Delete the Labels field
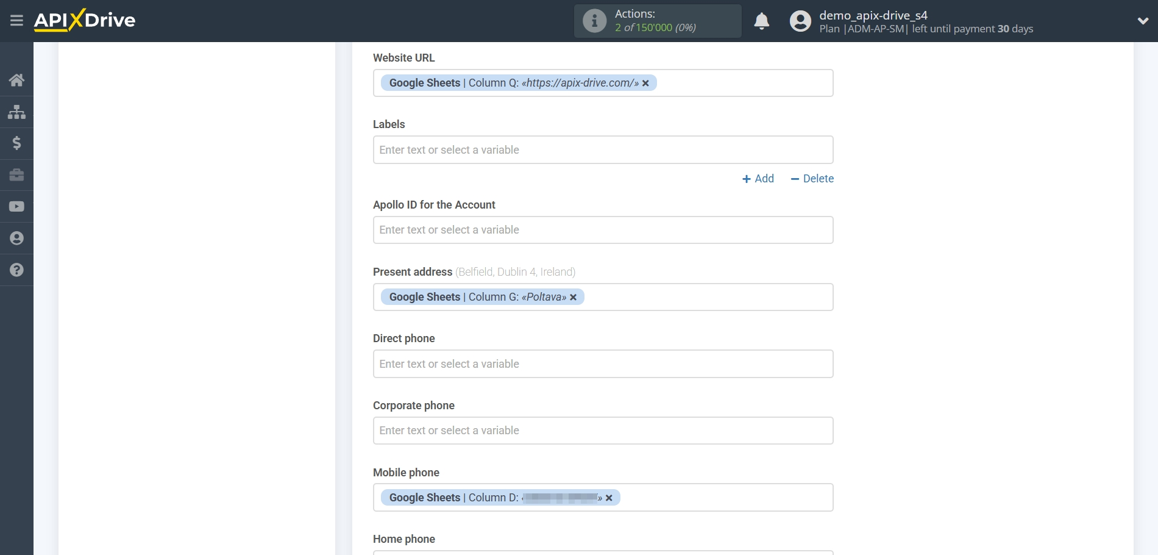1158x555 pixels. click(812, 178)
